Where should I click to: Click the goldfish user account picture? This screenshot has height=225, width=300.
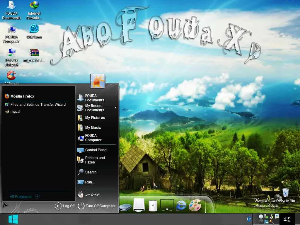pyautogui.click(x=98, y=81)
